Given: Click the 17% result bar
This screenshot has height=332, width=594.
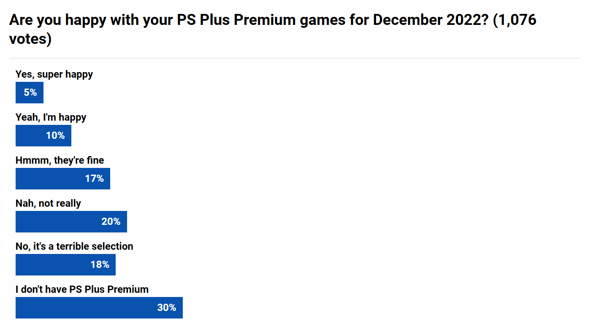Looking at the screenshot, I should [x=63, y=178].
